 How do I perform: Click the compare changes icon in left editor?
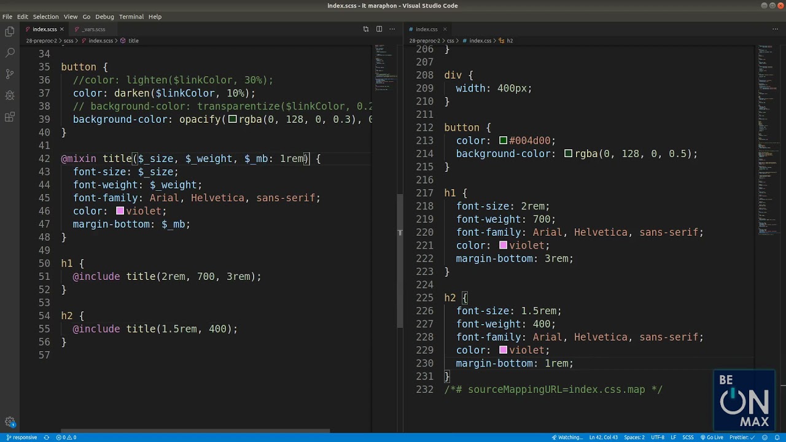[366, 29]
